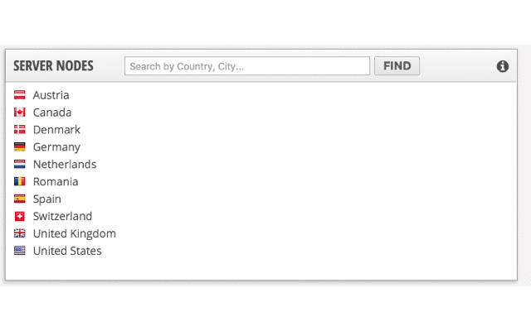Pick the Netherlands server entry
The image size is (531, 331).
pyautogui.click(x=65, y=165)
